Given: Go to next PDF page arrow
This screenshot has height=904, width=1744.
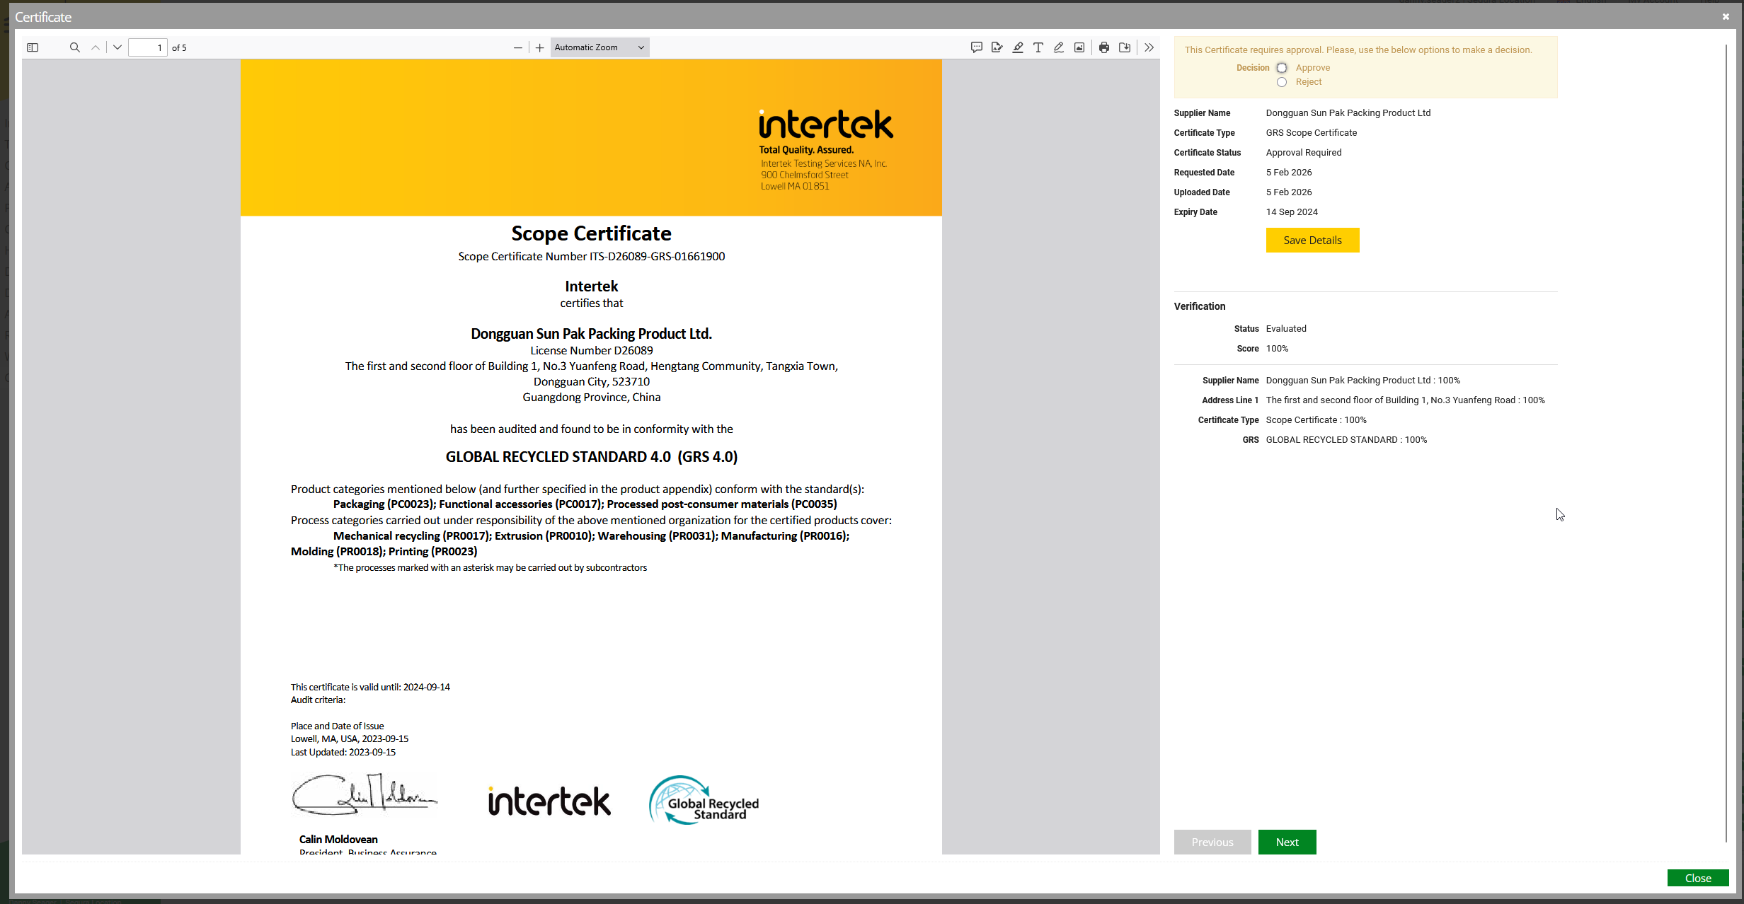Looking at the screenshot, I should pyautogui.click(x=117, y=47).
